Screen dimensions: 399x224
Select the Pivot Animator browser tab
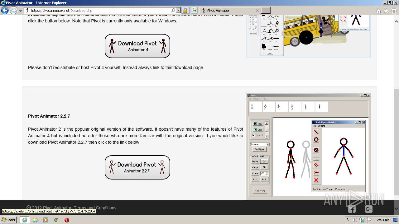[x=230, y=11]
